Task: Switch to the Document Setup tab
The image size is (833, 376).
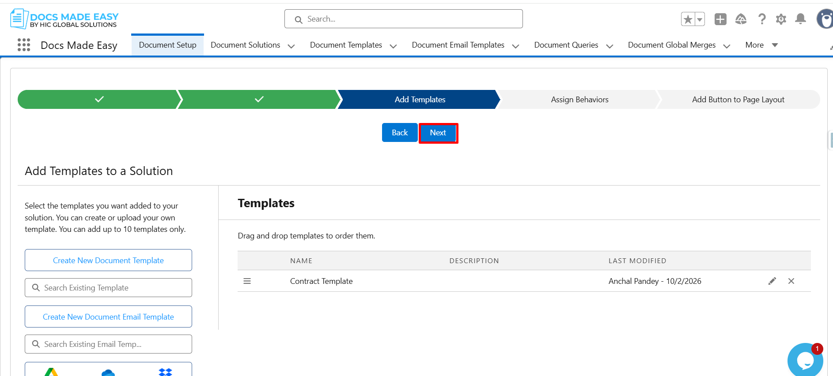Action: [167, 45]
